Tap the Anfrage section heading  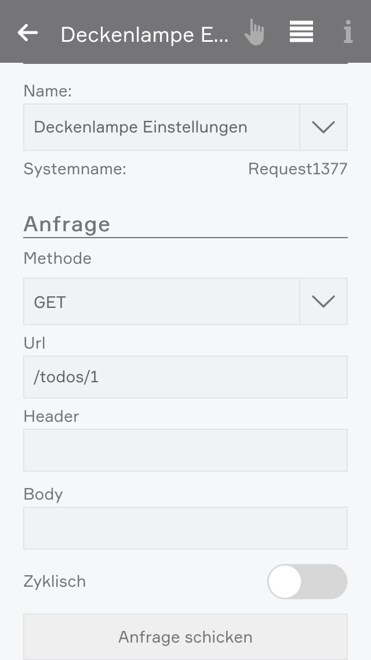[67, 224]
